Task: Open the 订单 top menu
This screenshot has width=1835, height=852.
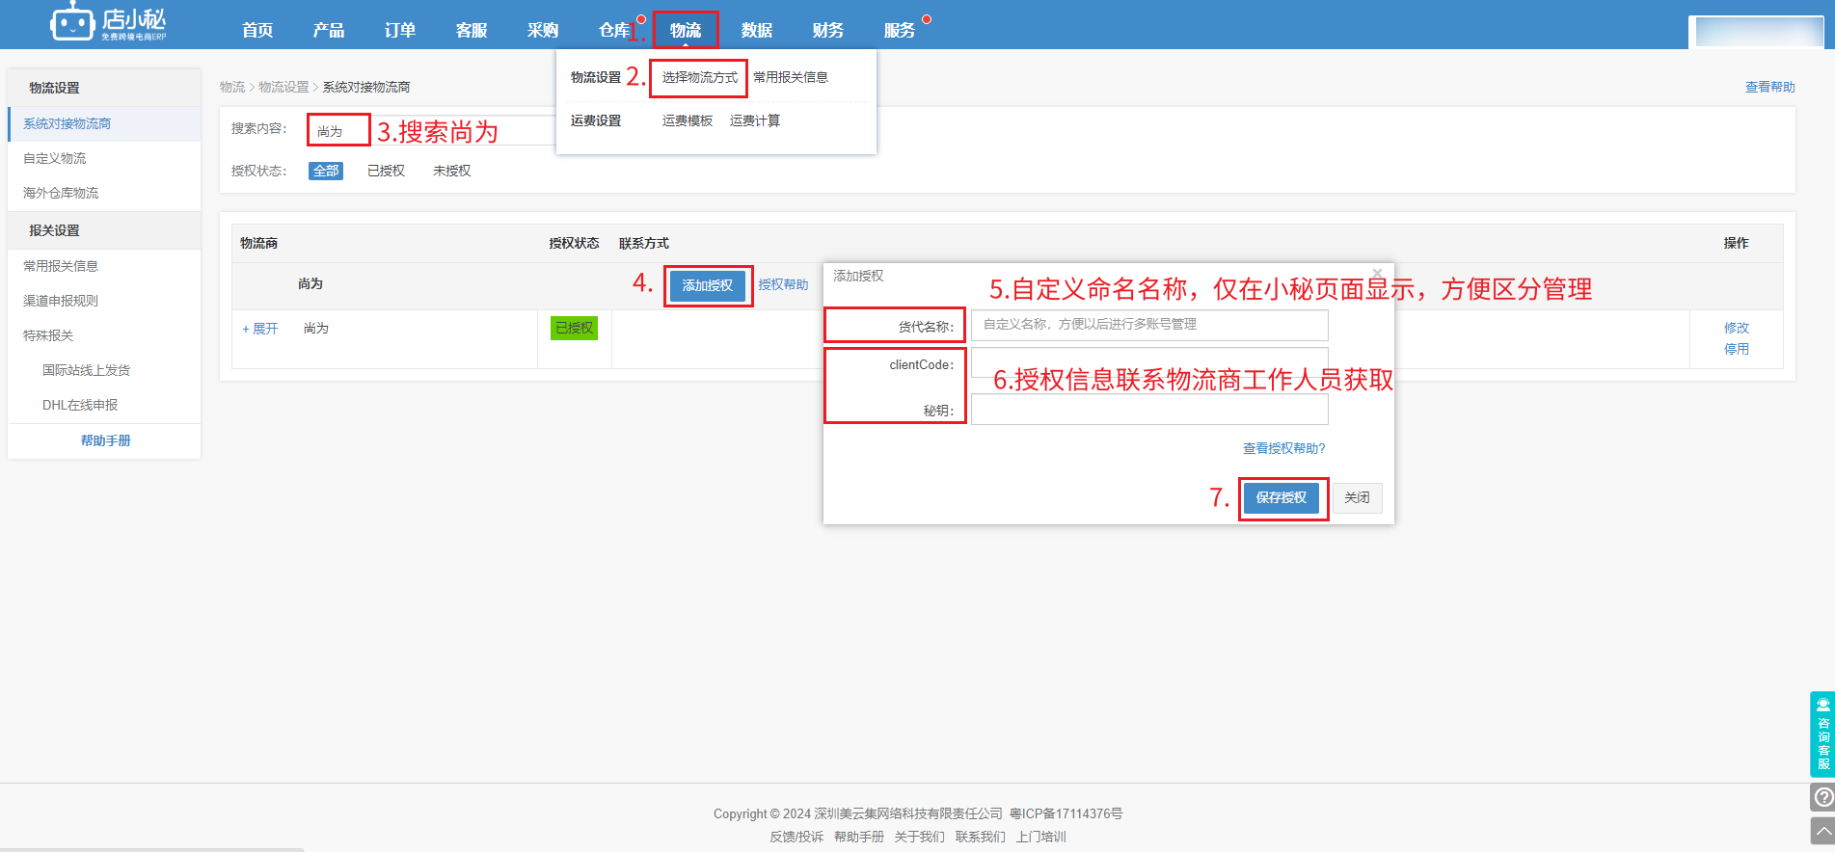Action: tap(400, 30)
